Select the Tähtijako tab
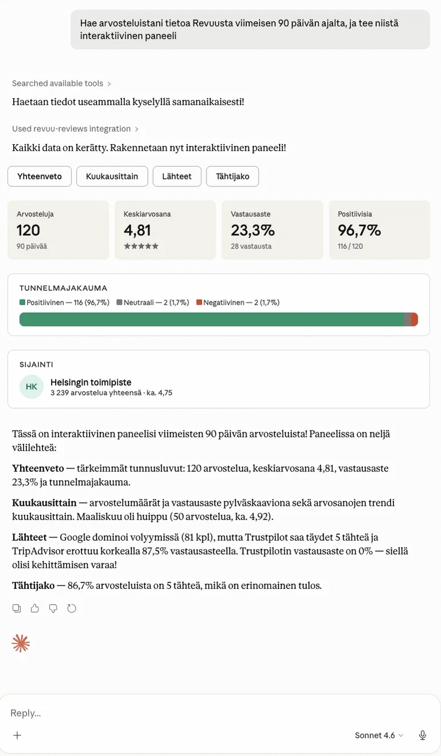Viewport: 441px width, 756px height. coord(232,176)
